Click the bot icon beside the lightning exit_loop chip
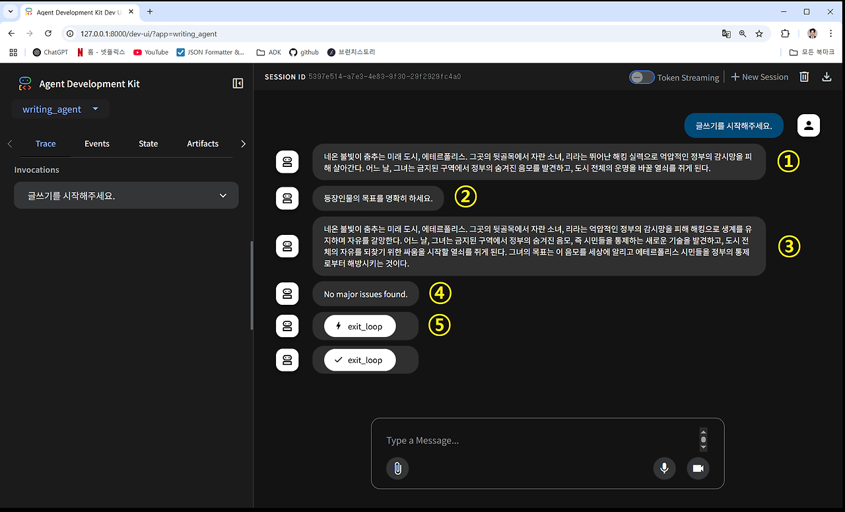This screenshot has height=512, width=845. click(x=287, y=326)
